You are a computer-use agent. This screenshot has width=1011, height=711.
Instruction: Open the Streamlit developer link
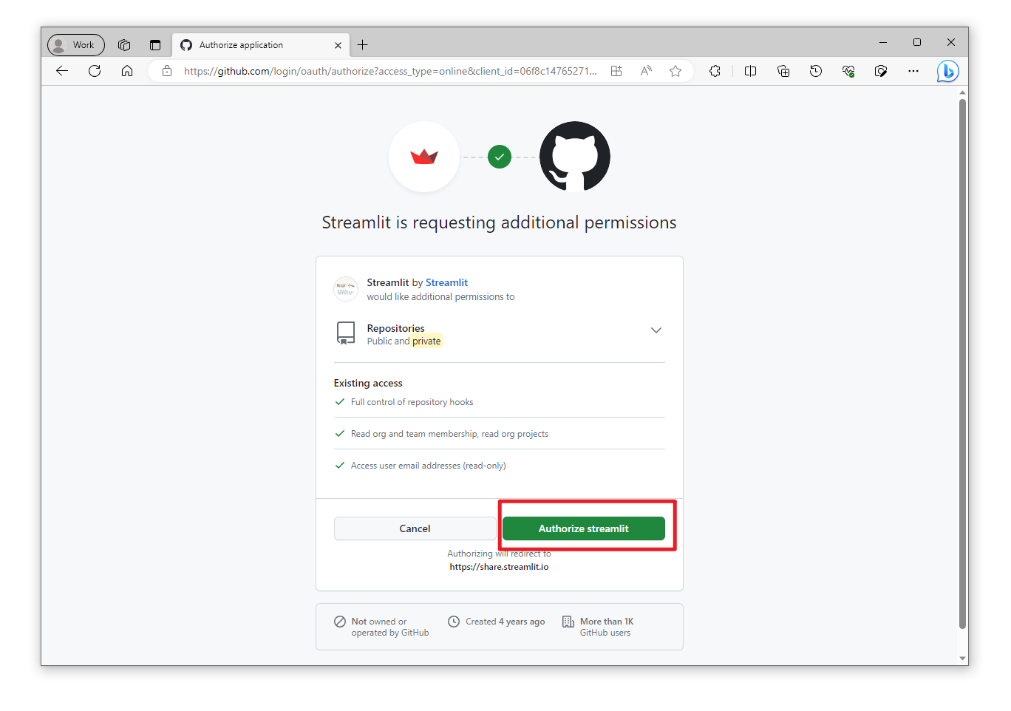tap(446, 282)
